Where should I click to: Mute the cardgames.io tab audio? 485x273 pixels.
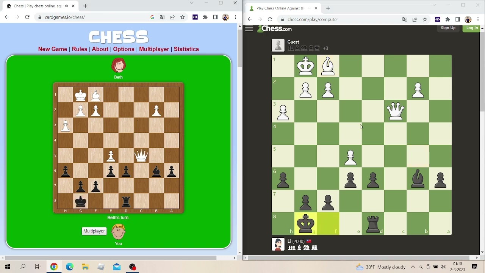coord(66,6)
